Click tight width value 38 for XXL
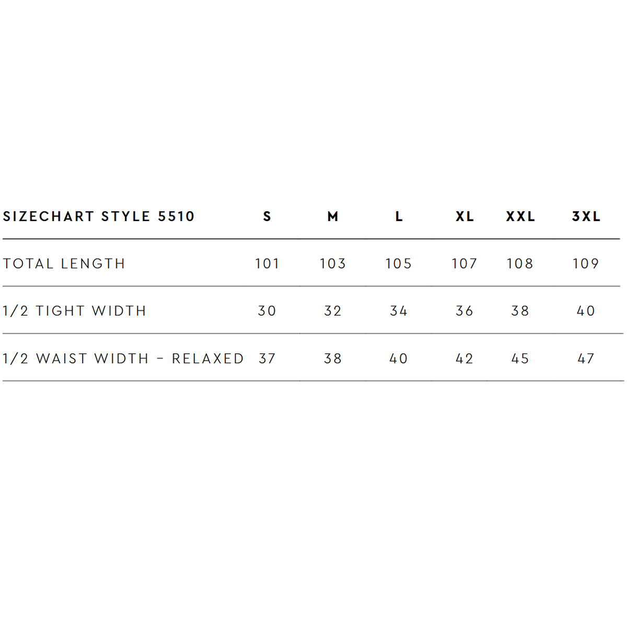The height and width of the screenshot is (627, 627). tap(520, 311)
